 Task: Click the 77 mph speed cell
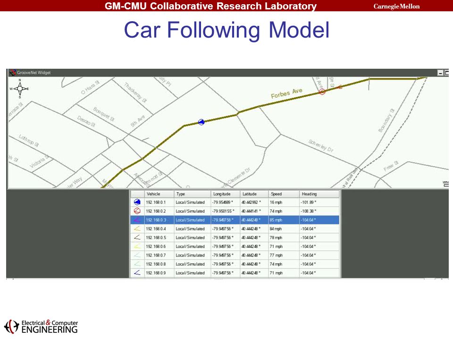point(284,255)
